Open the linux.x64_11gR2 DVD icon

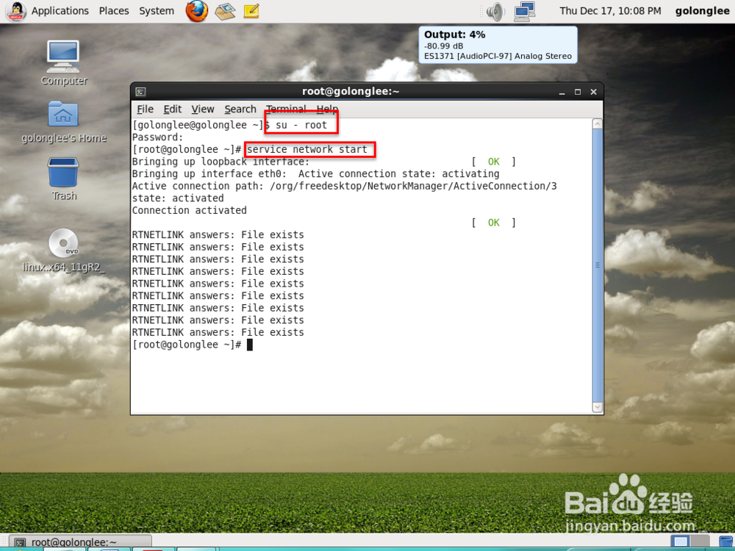(x=62, y=242)
